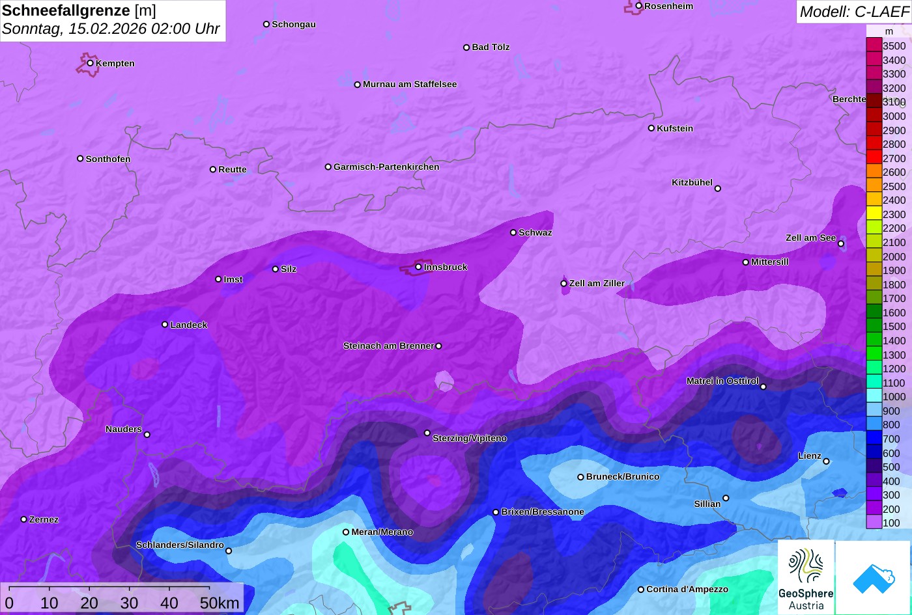This screenshot has width=912, height=615.
Task: Click the Mittersill marker dot
Action: click(x=746, y=262)
